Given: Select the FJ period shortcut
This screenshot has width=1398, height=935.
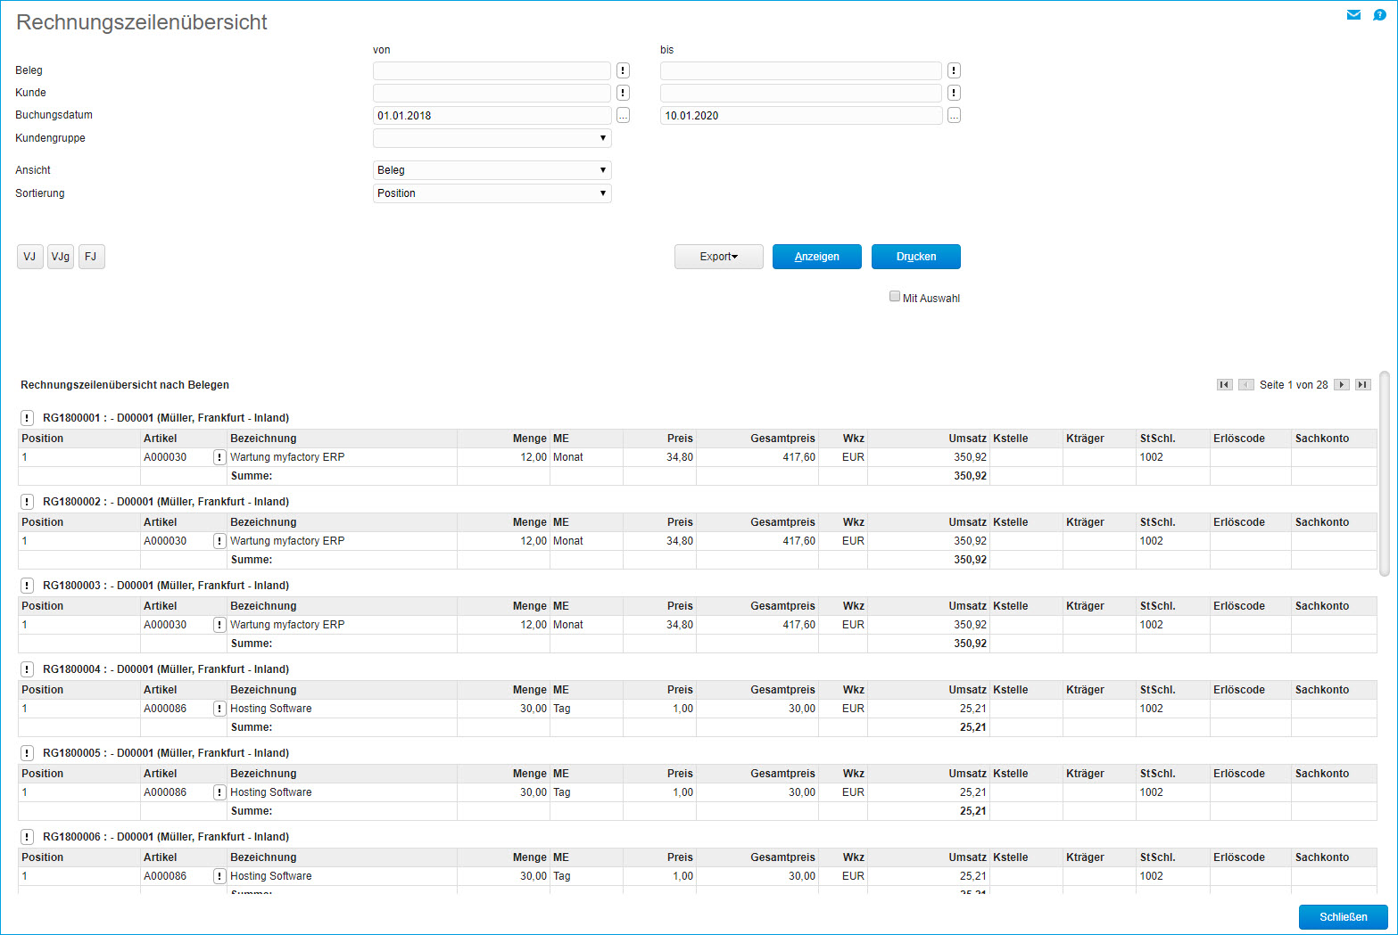Looking at the screenshot, I should pos(91,257).
